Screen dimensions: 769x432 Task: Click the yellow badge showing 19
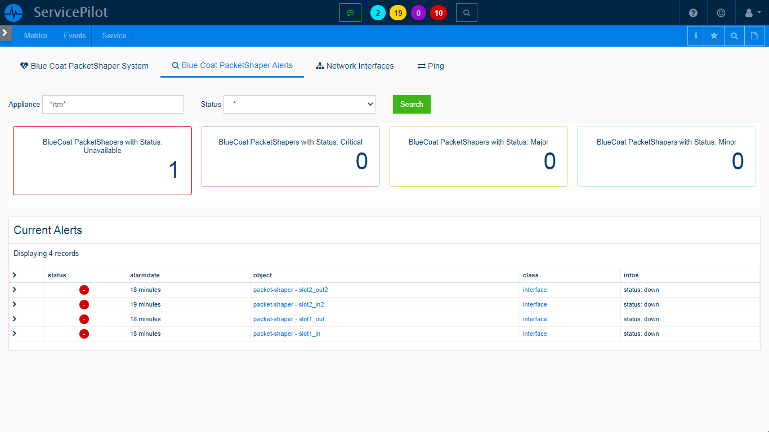tap(398, 13)
